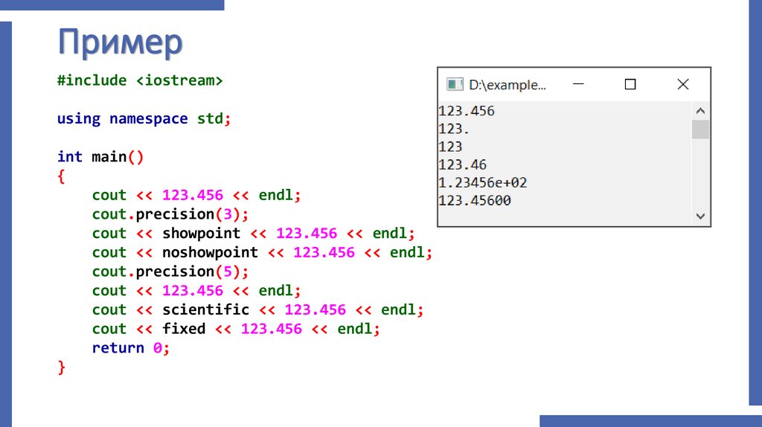This screenshot has width=762, height=427.
Task: Click the 'scientific' manipulator in code
Action: point(205,309)
